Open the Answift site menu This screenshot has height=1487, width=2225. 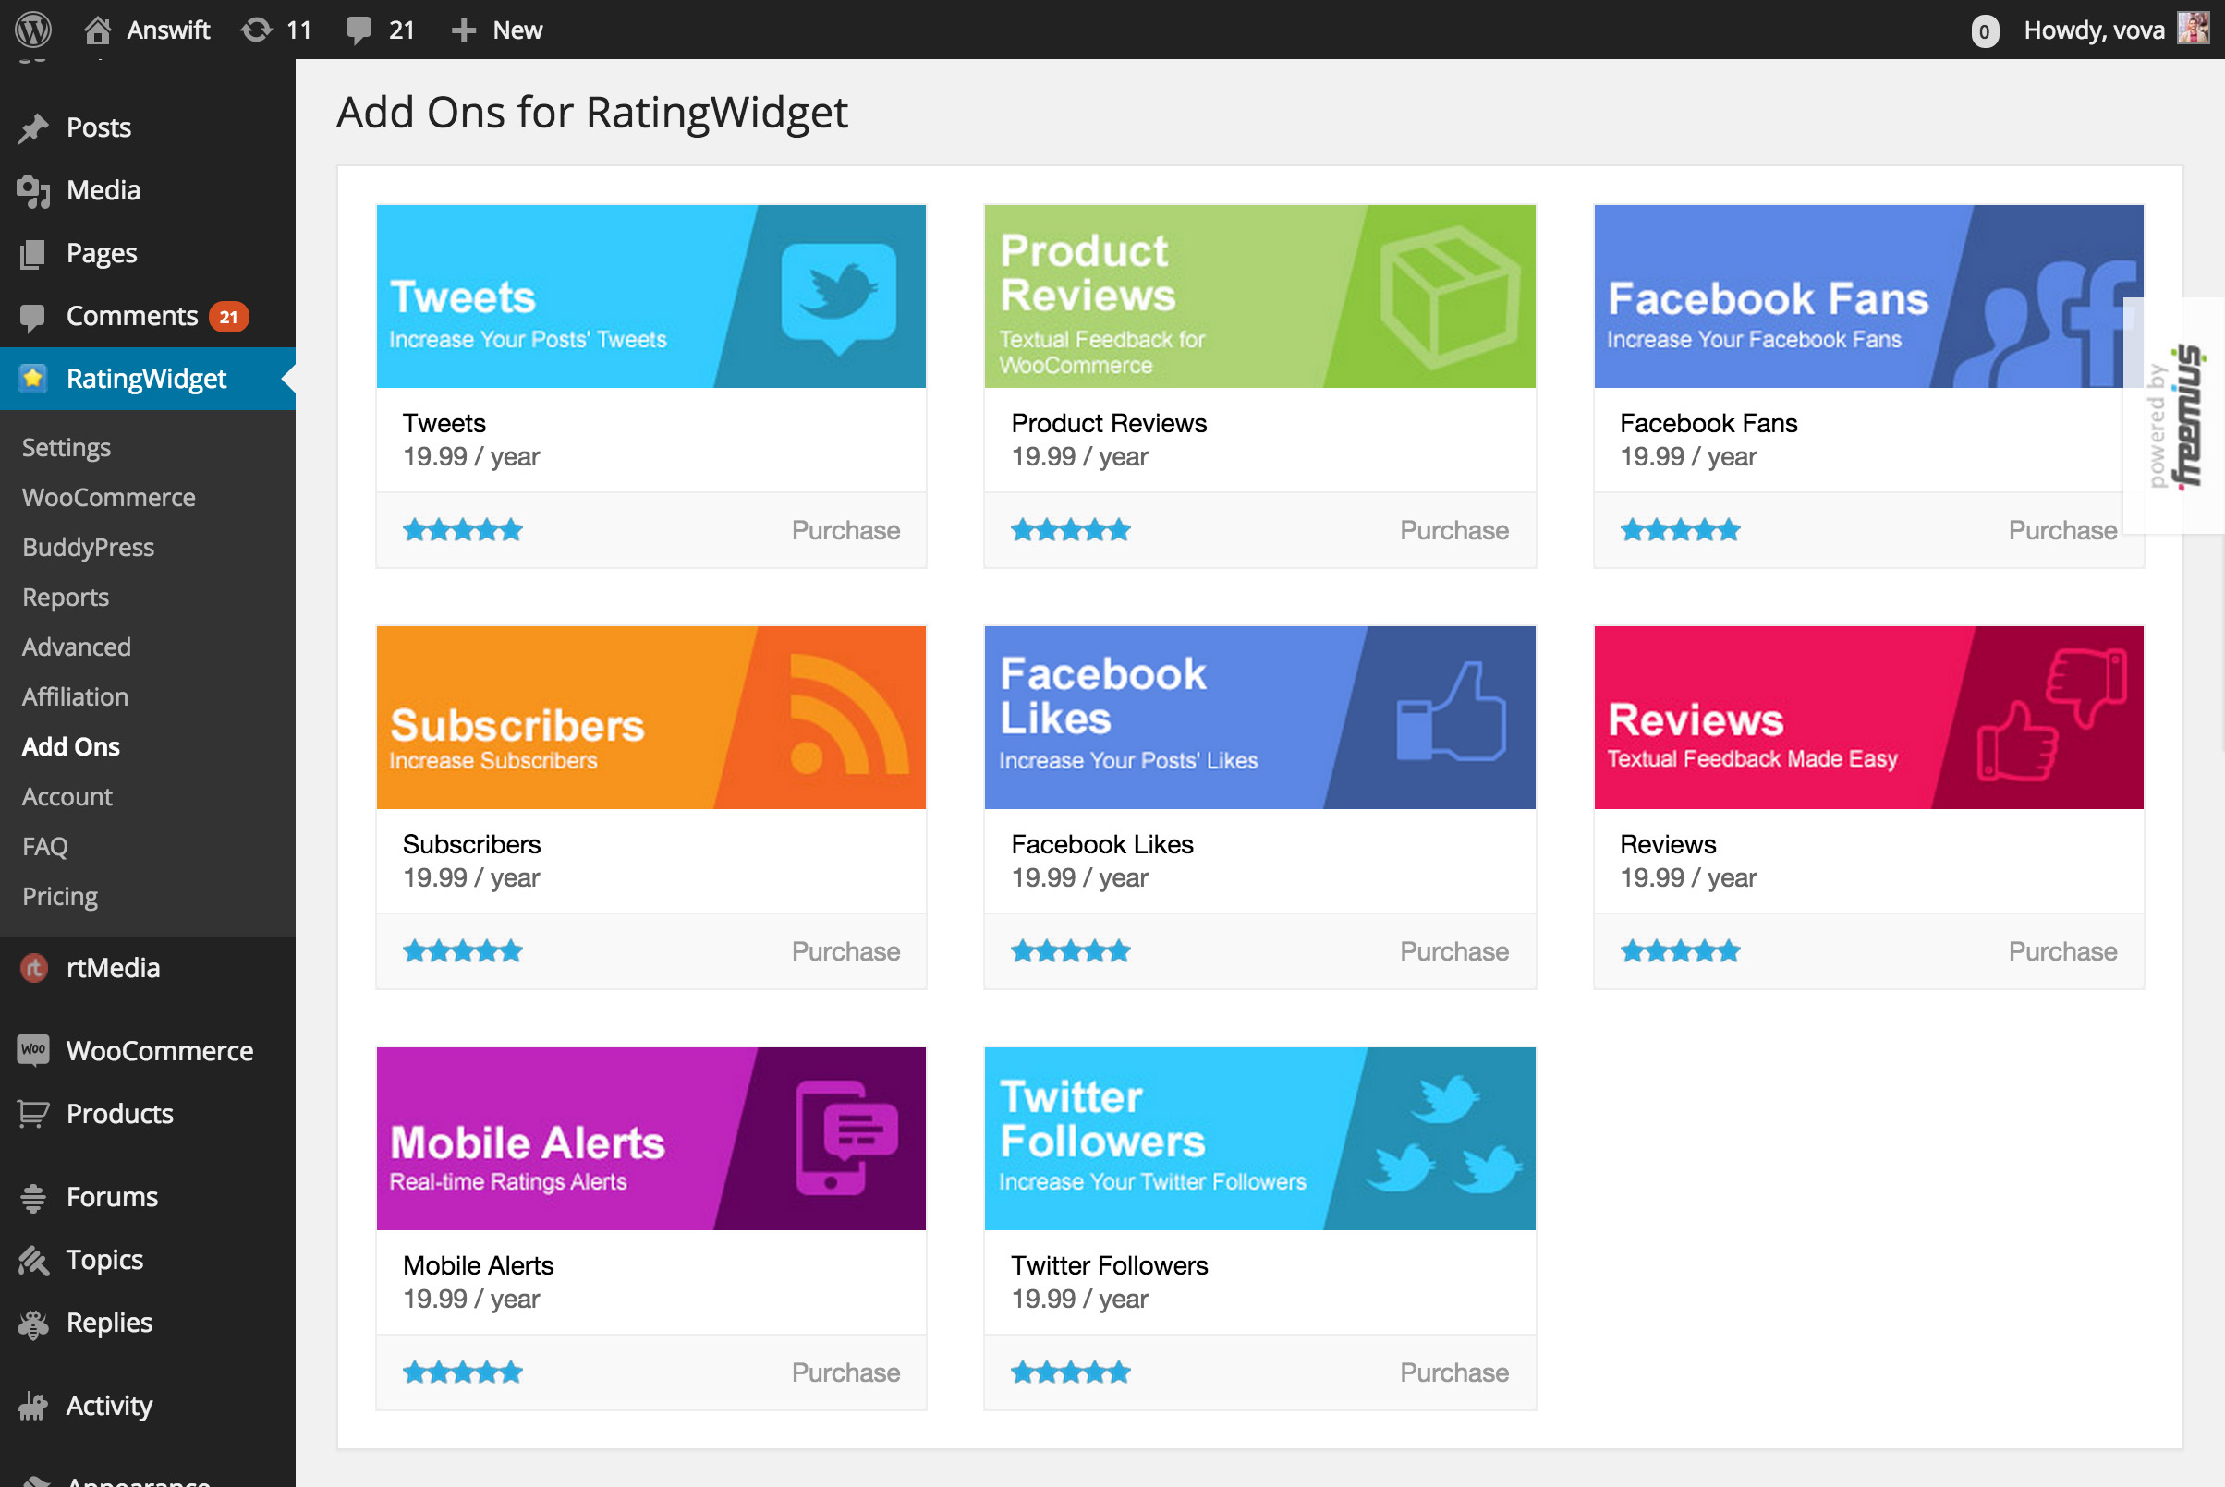(148, 30)
